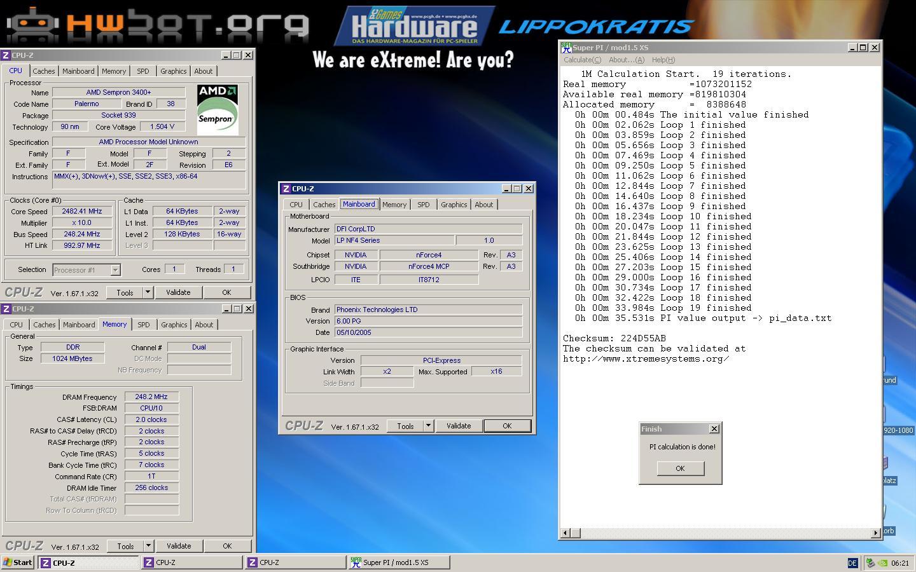Click Tools button in top CPU-Z window
The height and width of the screenshot is (572, 916).
click(125, 292)
